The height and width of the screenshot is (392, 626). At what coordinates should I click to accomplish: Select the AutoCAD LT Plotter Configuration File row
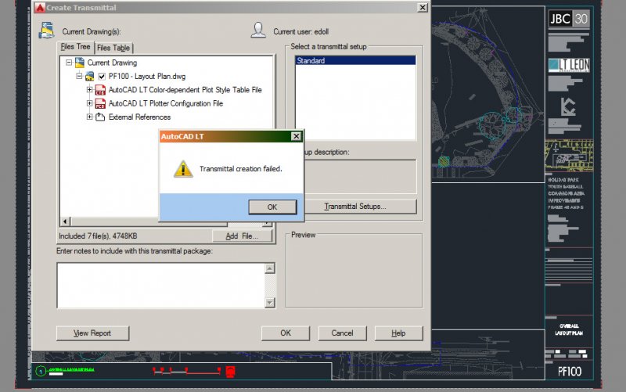coord(166,103)
